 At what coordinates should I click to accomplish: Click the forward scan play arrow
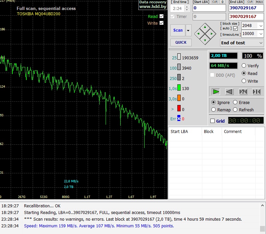pos(216,92)
